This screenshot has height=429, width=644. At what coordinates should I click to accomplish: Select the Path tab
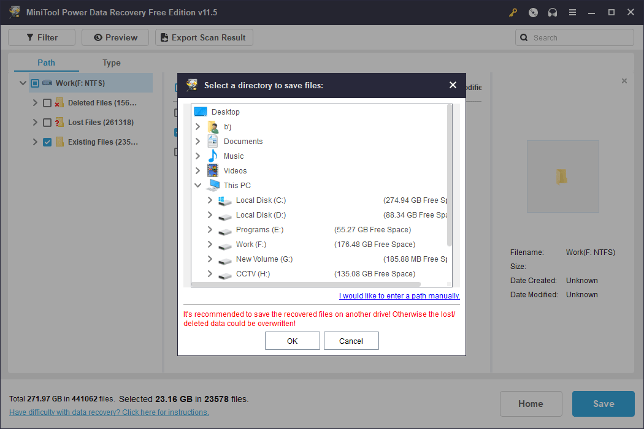tap(45, 63)
